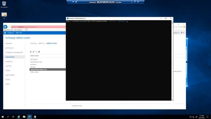The height and width of the screenshot is (119, 211).
Task: Click the greyed-out delete icon in toolbar
Action: tap(36, 52)
